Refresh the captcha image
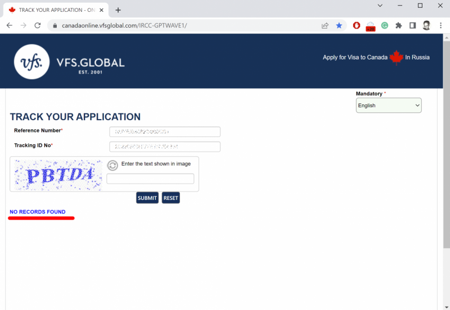The image size is (450, 310). tap(112, 165)
